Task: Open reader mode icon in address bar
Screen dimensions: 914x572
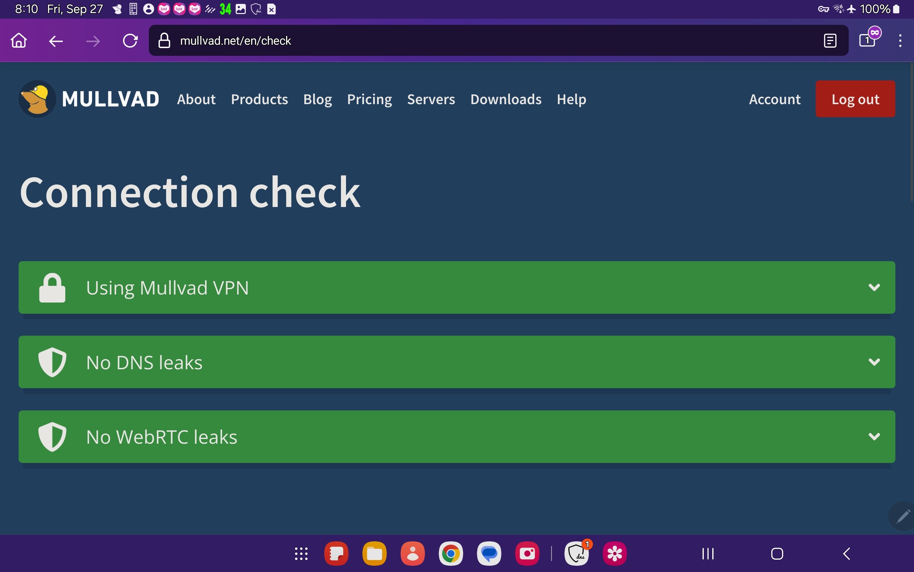Action: (x=830, y=41)
